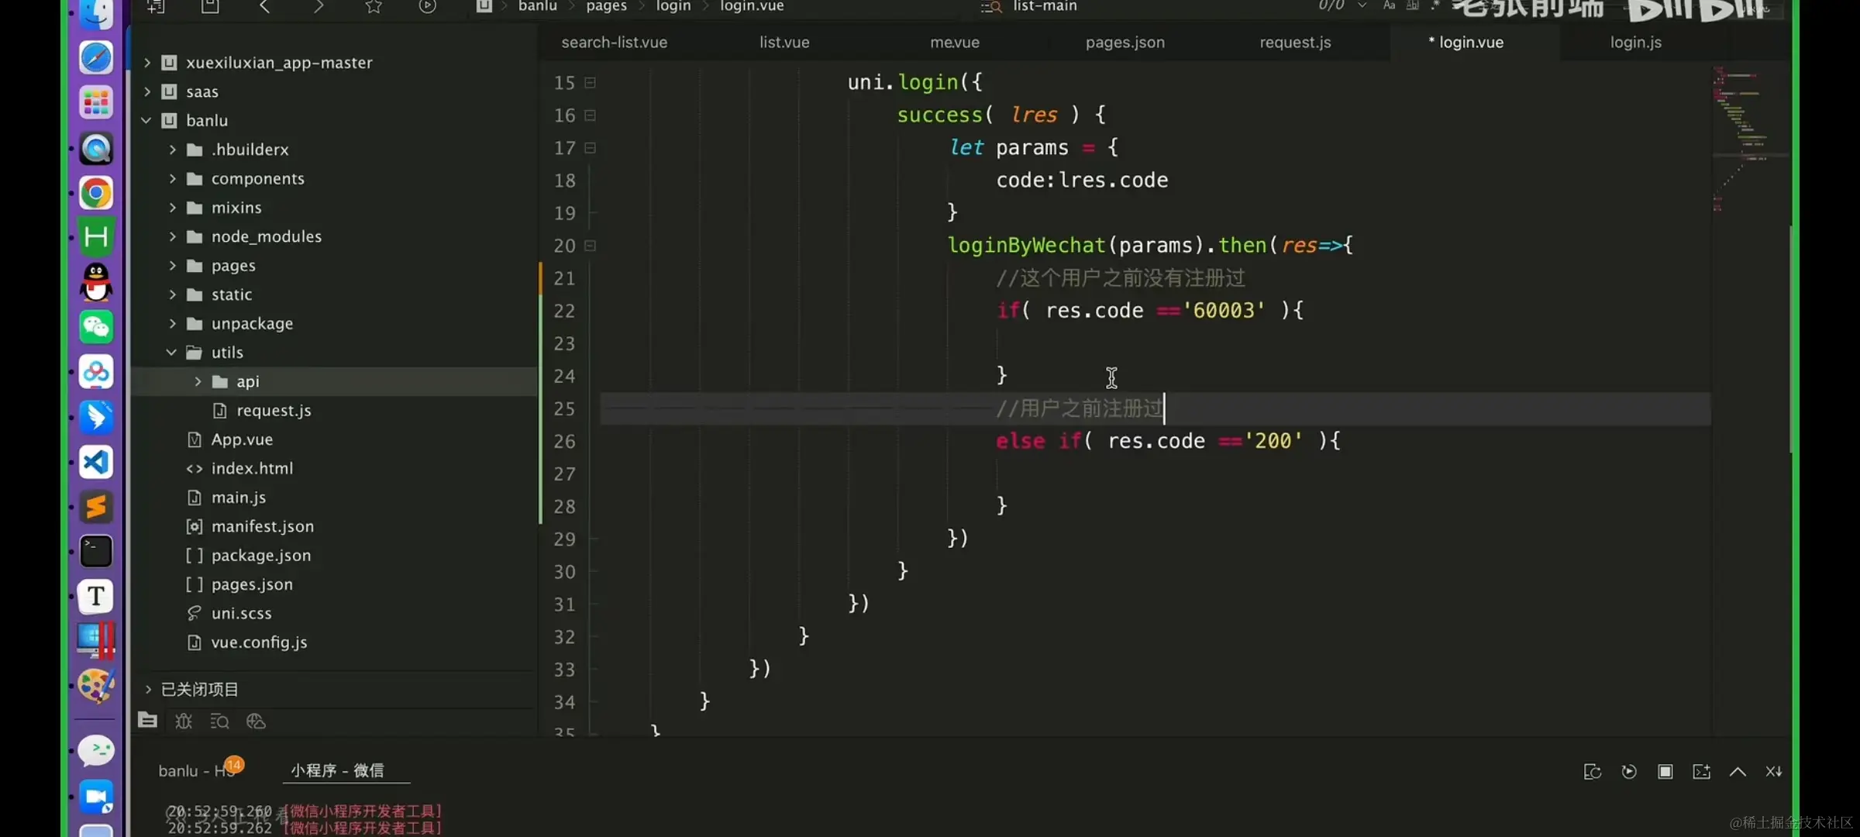Click the project explorer icon in sidebar footer
The image size is (1860, 837).
pyautogui.click(x=147, y=721)
